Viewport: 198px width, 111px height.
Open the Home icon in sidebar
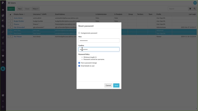click(x=3, y=10)
